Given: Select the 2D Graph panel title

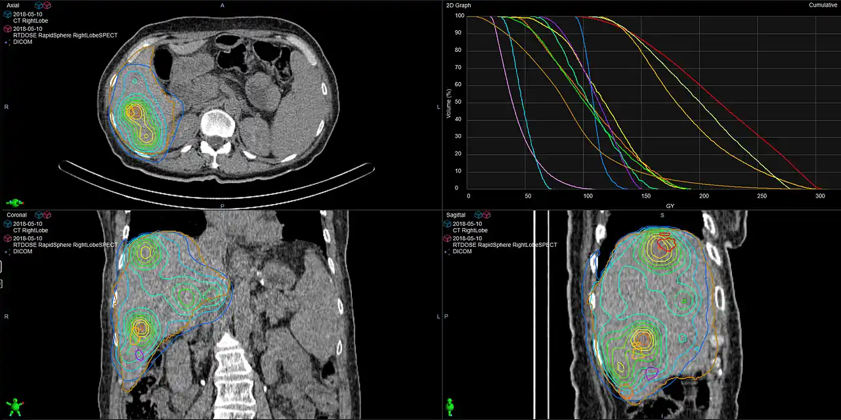Looking at the screenshot, I should (x=458, y=5).
